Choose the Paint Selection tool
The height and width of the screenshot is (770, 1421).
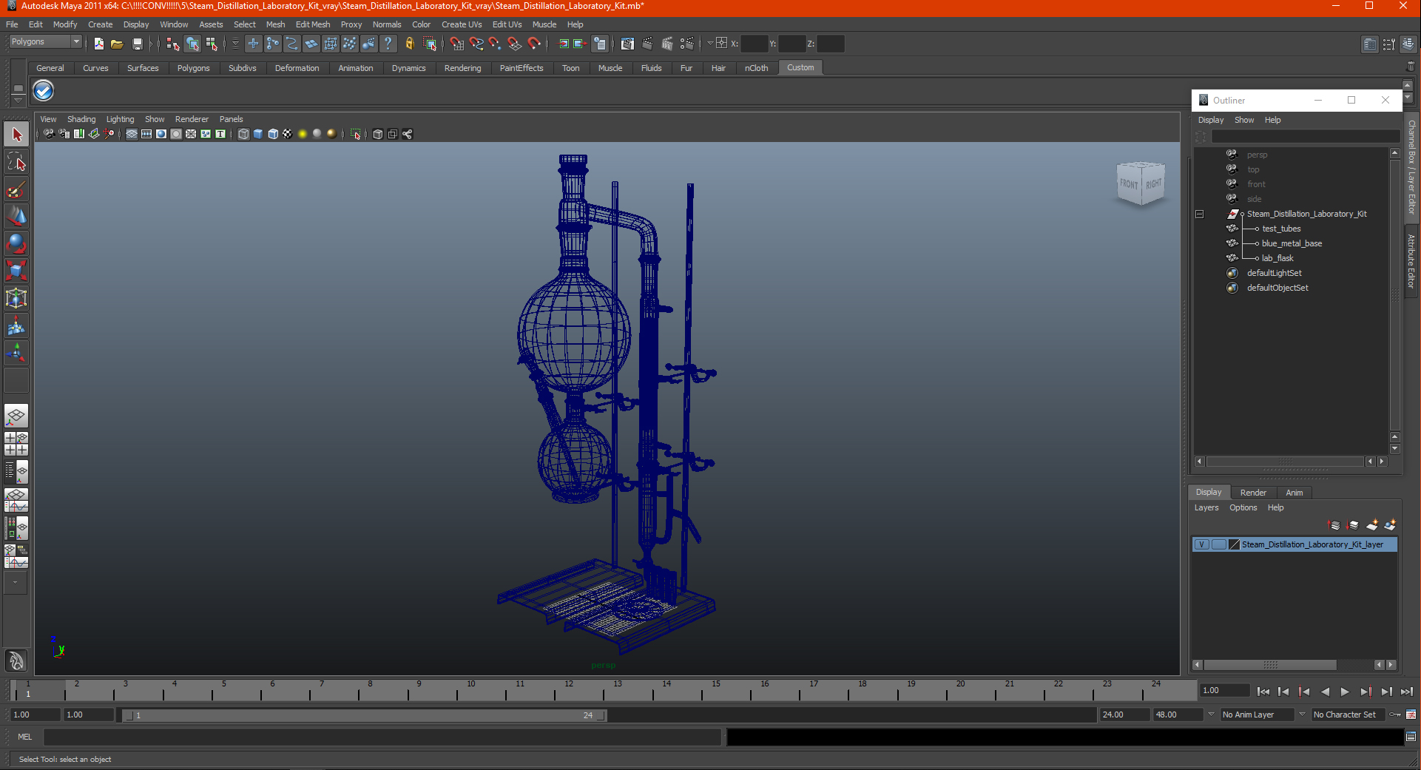pyautogui.click(x=16, y=189)
